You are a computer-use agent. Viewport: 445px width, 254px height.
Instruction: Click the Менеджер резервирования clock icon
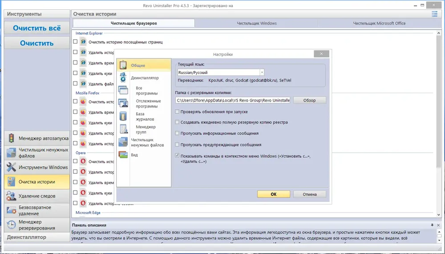tap(11, 225)
